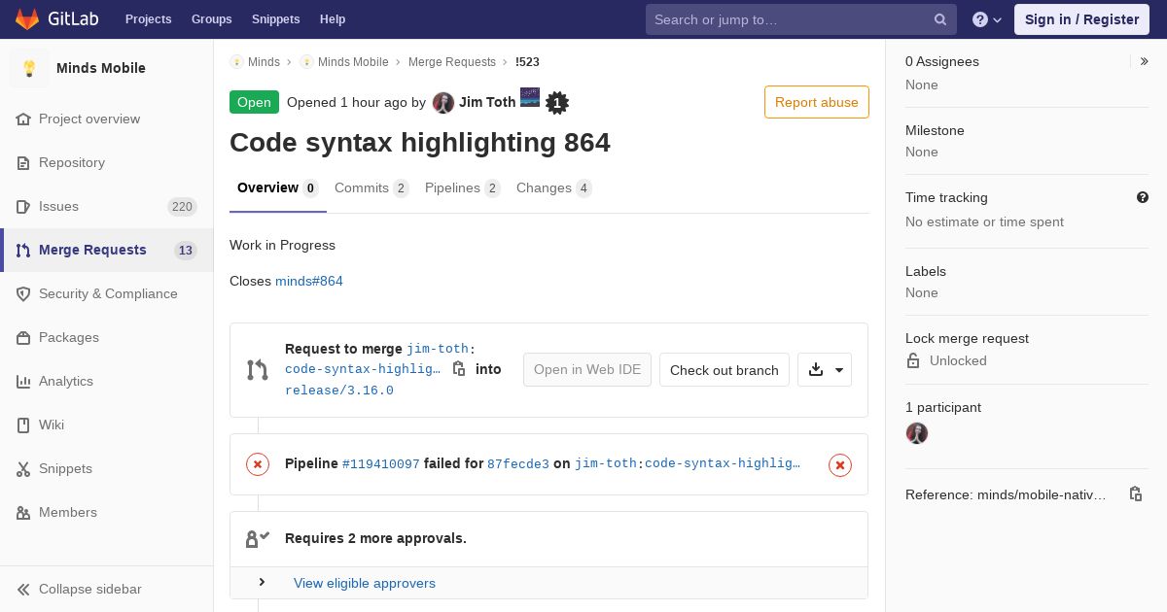Open the help question-mark dropdown
This screenshot has width=1167, height=612.
coord(987,19)
